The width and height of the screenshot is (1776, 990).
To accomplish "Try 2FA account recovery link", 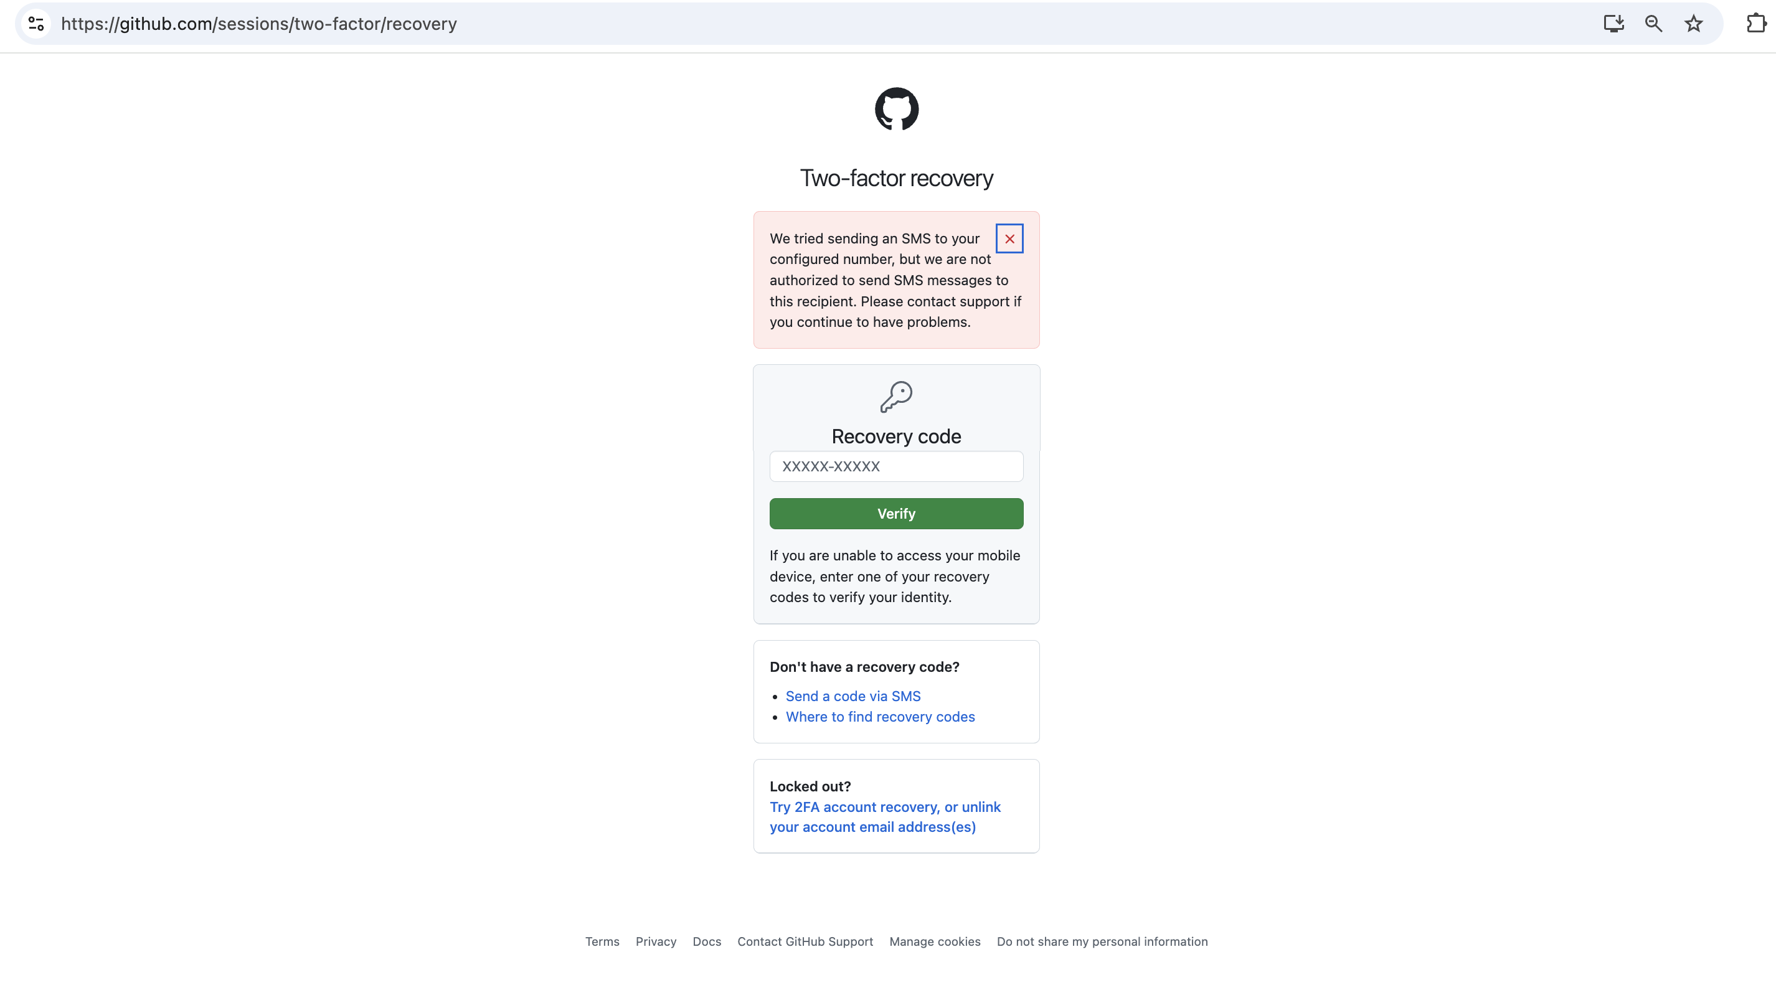I will (884, 806).
